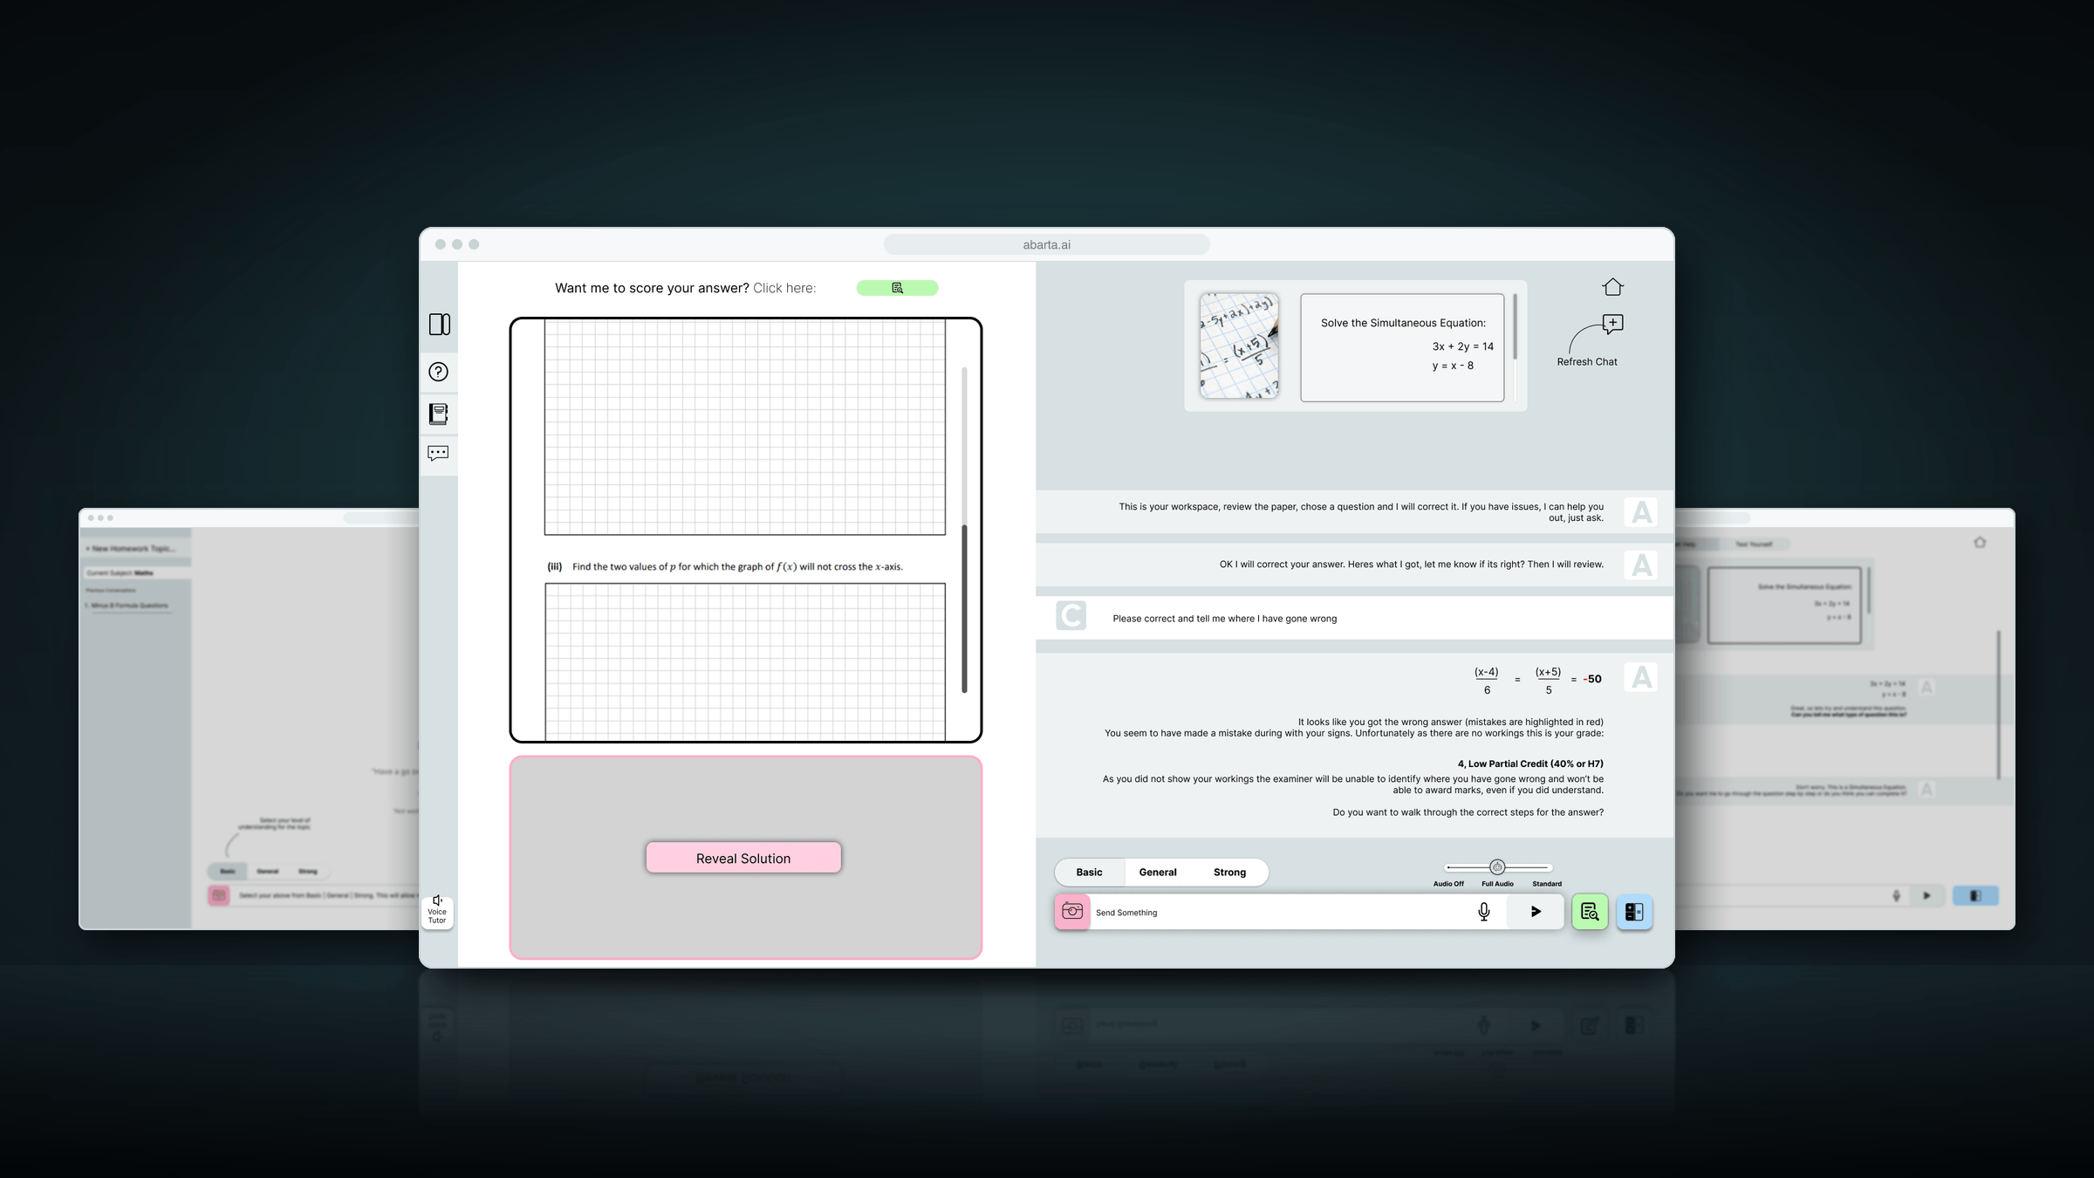Click home icon in right background window
This screenshot has width=2094, height=1178.
click(x=1980, y=543)
